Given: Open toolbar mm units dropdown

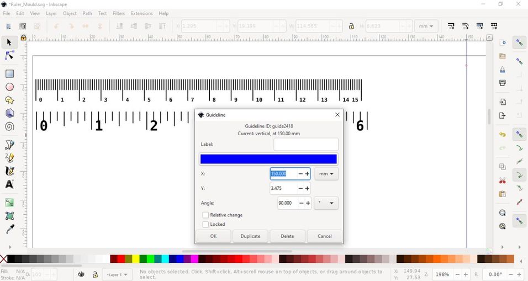Looking at the screenshot, I should [426, 26].
